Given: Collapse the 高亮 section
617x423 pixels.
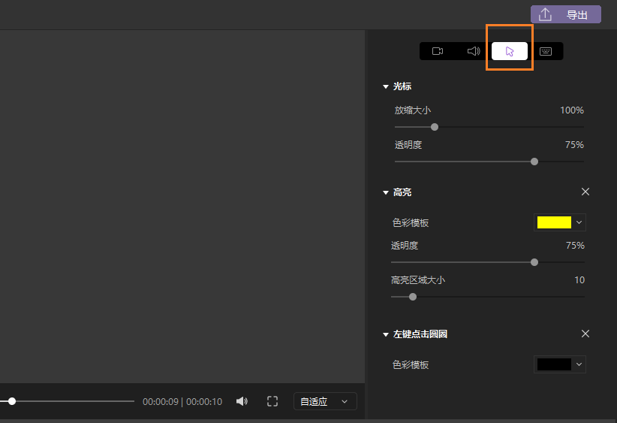Looking at the screenshot, I should (386, 192).
